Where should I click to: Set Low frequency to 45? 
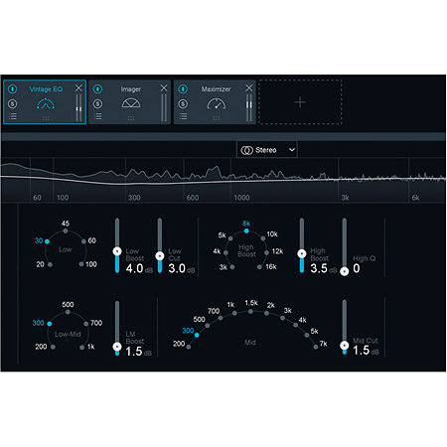coord(66,230)
